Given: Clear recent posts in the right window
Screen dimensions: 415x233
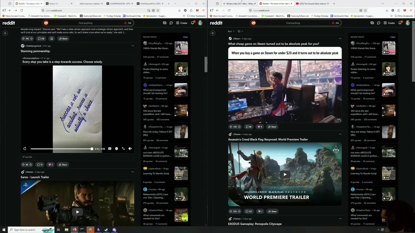Looking at the screenshot, I should [393, 37].
